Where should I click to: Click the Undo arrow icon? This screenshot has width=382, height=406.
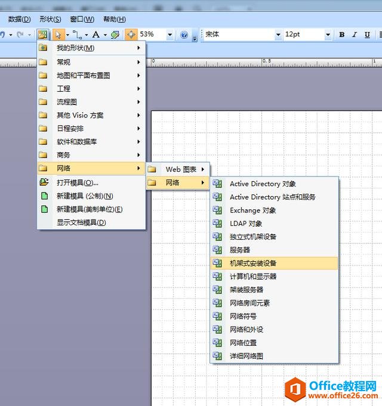(3, 34)
